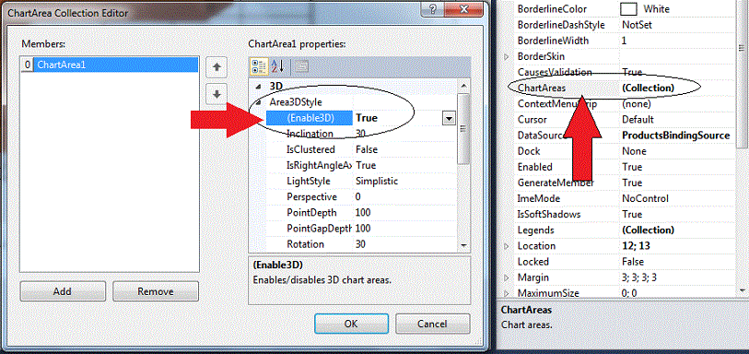The width and height of the screenshot is (749, 354).
Task: Click the BorderlineColor White color swatch
Action: click(x=628, y=8)
